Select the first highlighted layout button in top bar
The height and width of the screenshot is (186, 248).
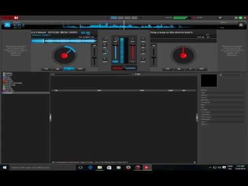[x=114, y=18]
